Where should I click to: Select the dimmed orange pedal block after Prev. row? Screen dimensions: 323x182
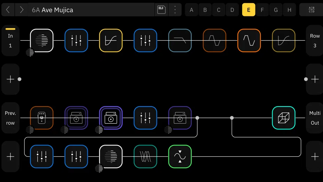[42, 118]
